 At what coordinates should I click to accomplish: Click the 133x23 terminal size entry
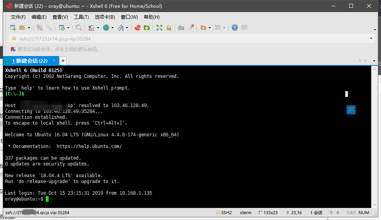(x=268, y=213)
